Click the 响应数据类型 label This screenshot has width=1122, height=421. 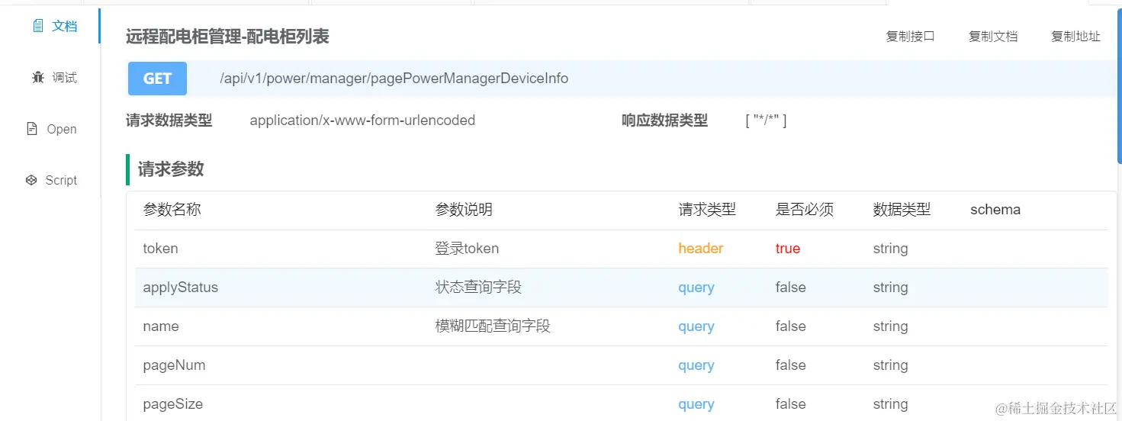point(664,121)
